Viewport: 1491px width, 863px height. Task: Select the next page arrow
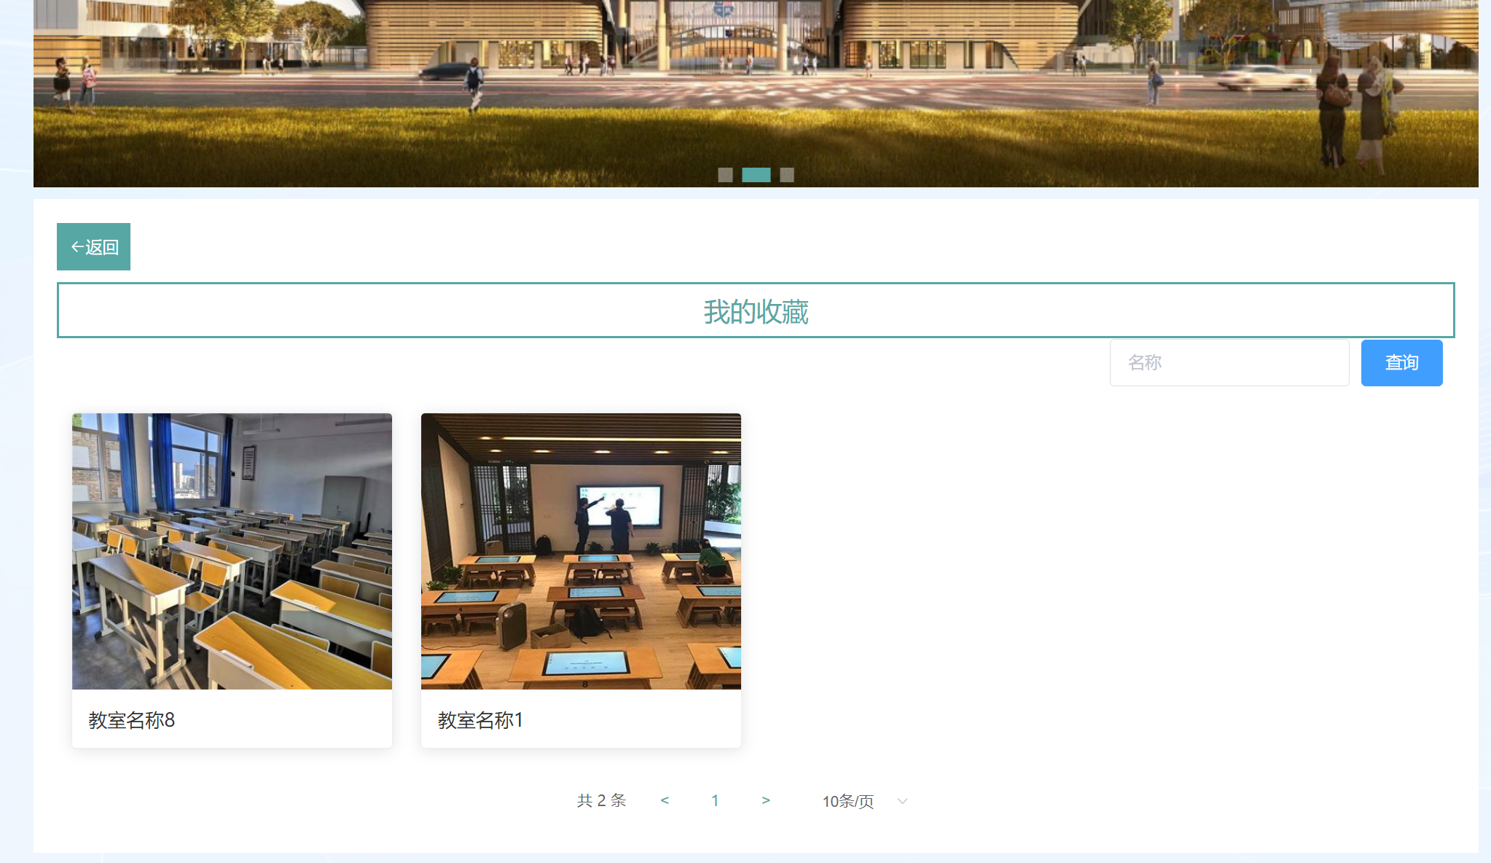766,800
